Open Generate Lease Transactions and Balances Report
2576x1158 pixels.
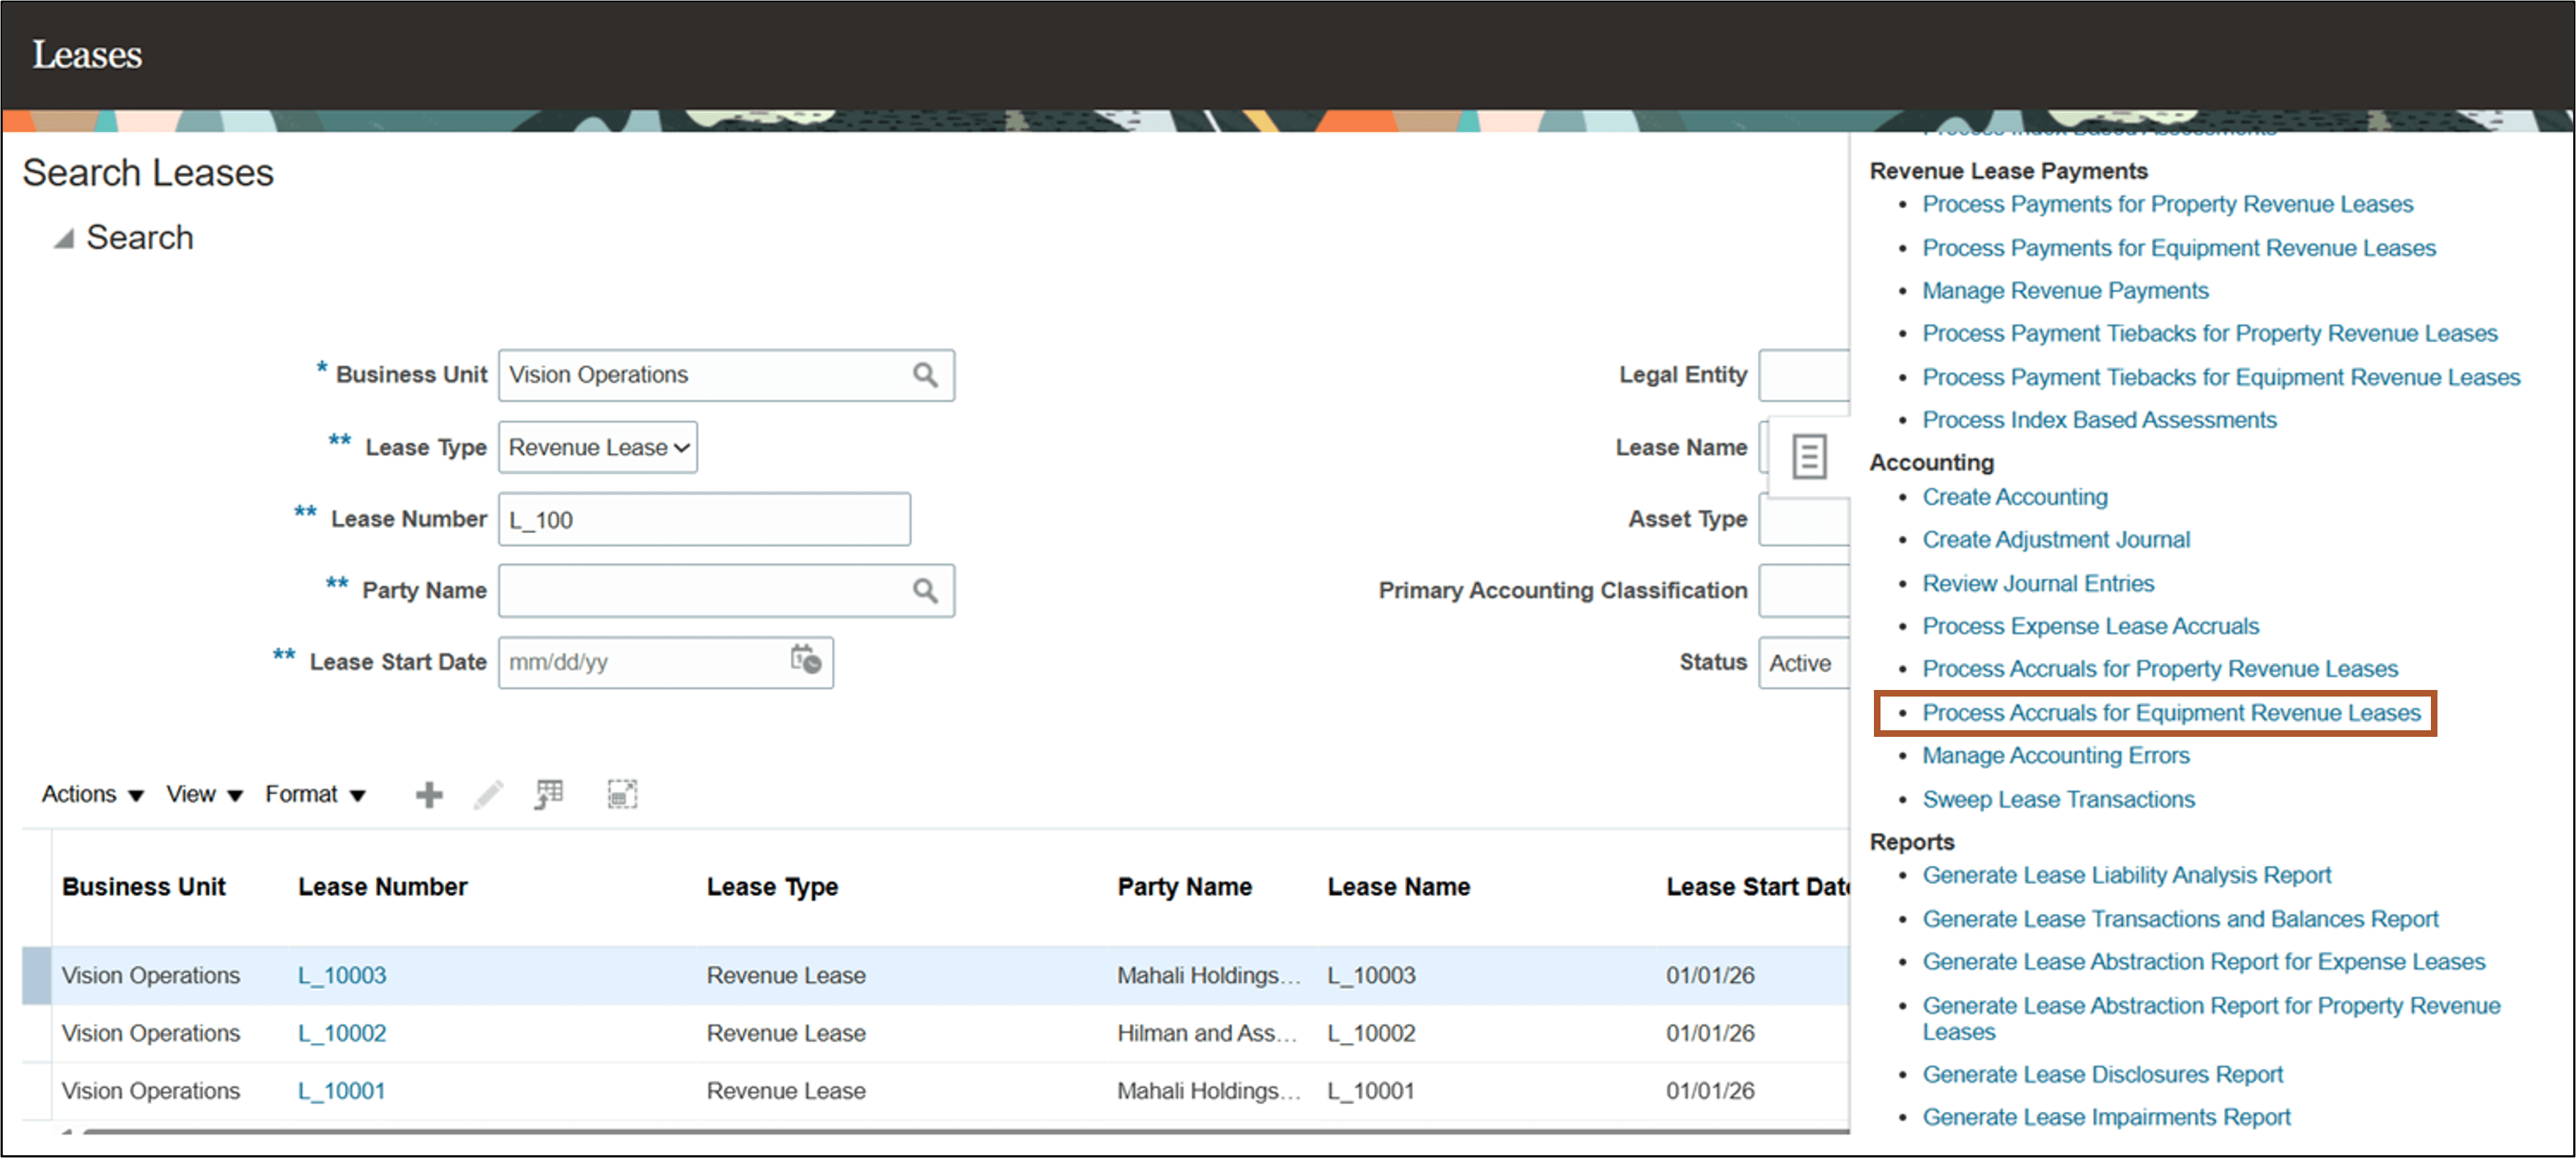tap(2180, 919)
